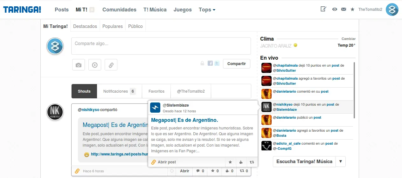Viewport: 402px width, 178px height.
Task: Click the user avatar beside compose box
Action: pyautogui.click(x=55, y=46)
